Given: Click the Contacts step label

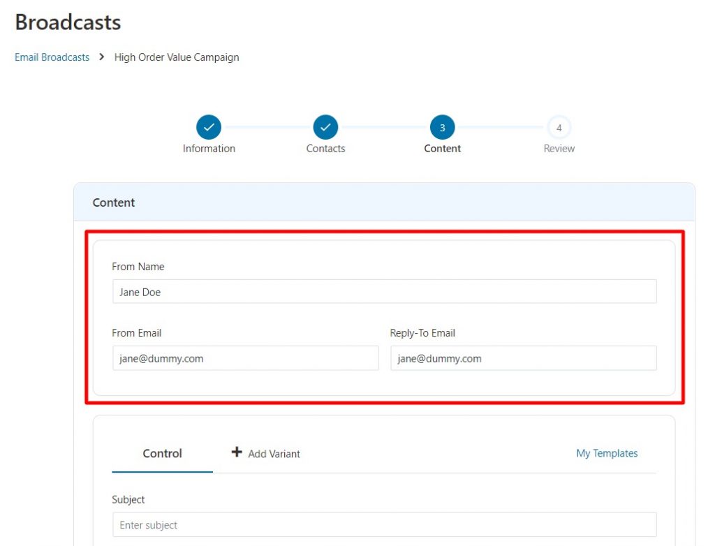Looking at the screenshot, I should (325, 149).
